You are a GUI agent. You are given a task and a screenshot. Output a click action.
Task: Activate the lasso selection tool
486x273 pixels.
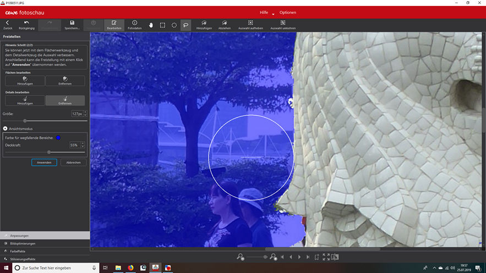coord(185,25)
